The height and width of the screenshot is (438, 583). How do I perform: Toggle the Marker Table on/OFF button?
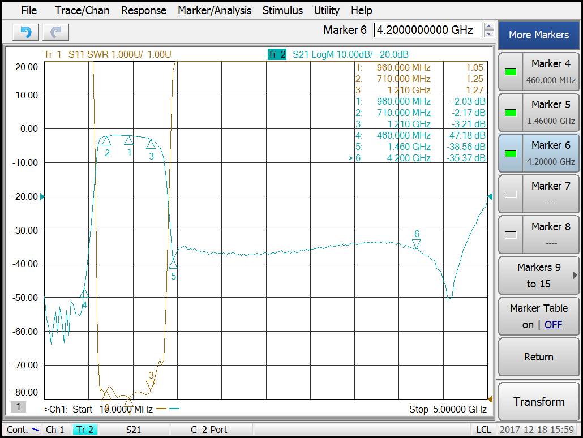pos(538,316)
